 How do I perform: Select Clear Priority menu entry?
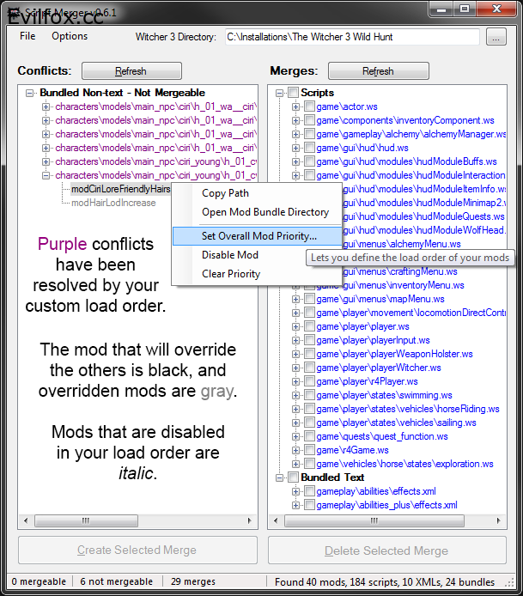(x=231, y=274)
